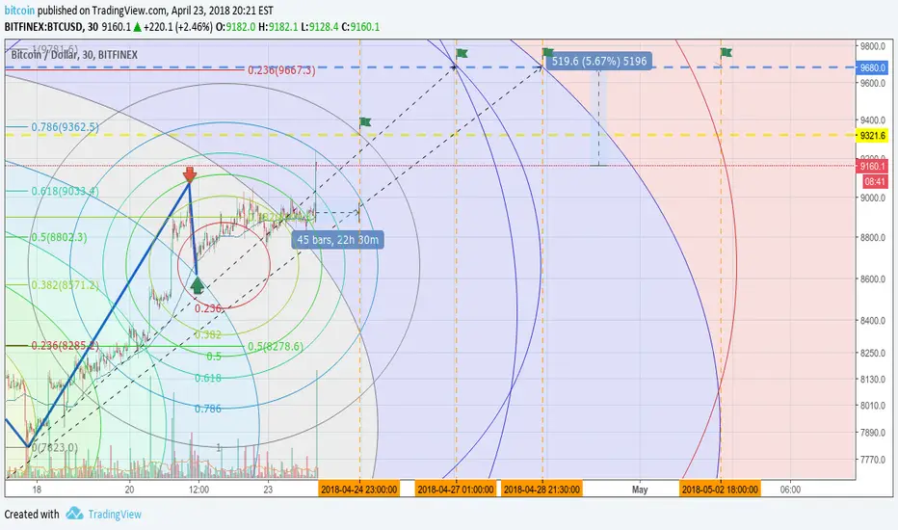Click the 9321.6 yellow price axis tag
The image size is (898, 530).
872,136
